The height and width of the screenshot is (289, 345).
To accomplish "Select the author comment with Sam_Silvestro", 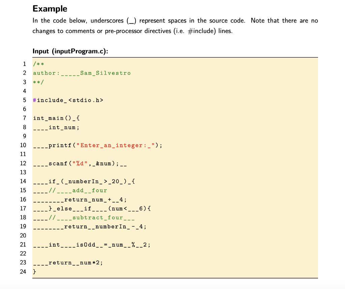I will pyautogui.click(x=82, y=73).
